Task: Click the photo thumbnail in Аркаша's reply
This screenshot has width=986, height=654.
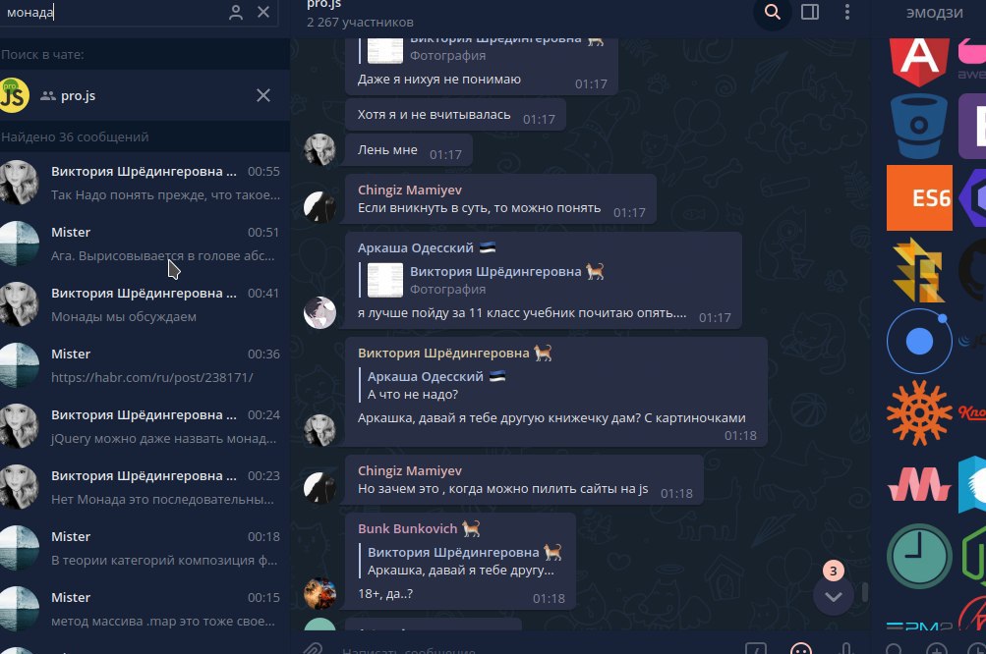Action: click(x=384, y=280)
